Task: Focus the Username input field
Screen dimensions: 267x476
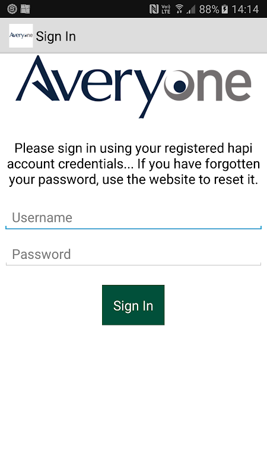Action: pos(133,218)
